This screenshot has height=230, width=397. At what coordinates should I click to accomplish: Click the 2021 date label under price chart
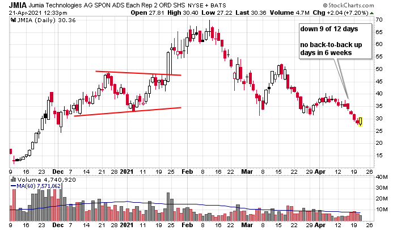click(x=126, y=172)
